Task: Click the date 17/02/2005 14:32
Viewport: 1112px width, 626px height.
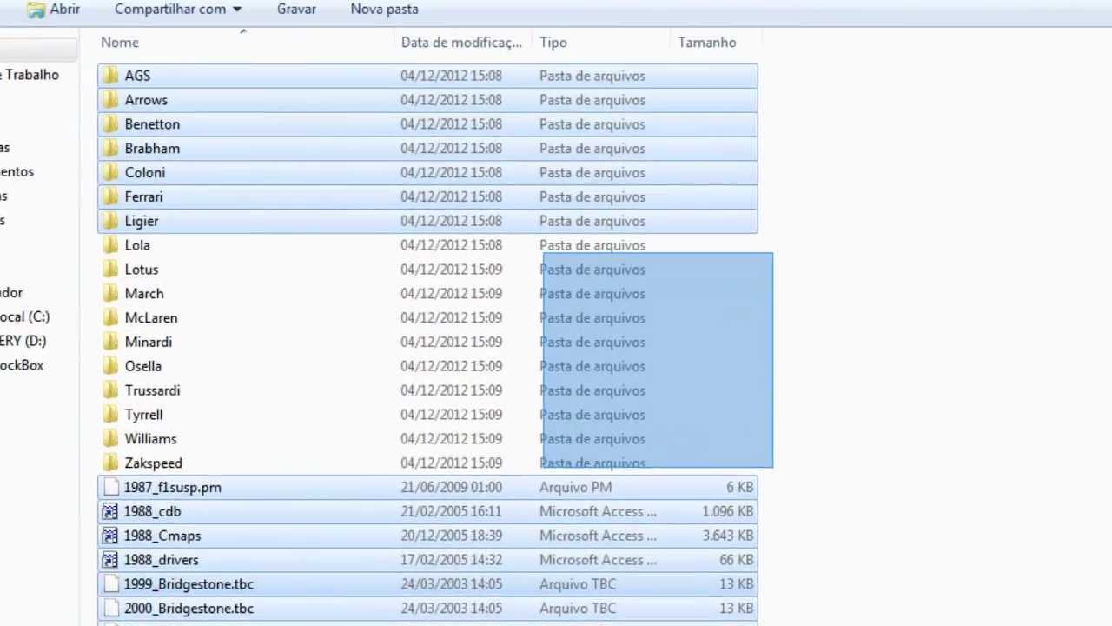Action: click(x=451, y=561)
